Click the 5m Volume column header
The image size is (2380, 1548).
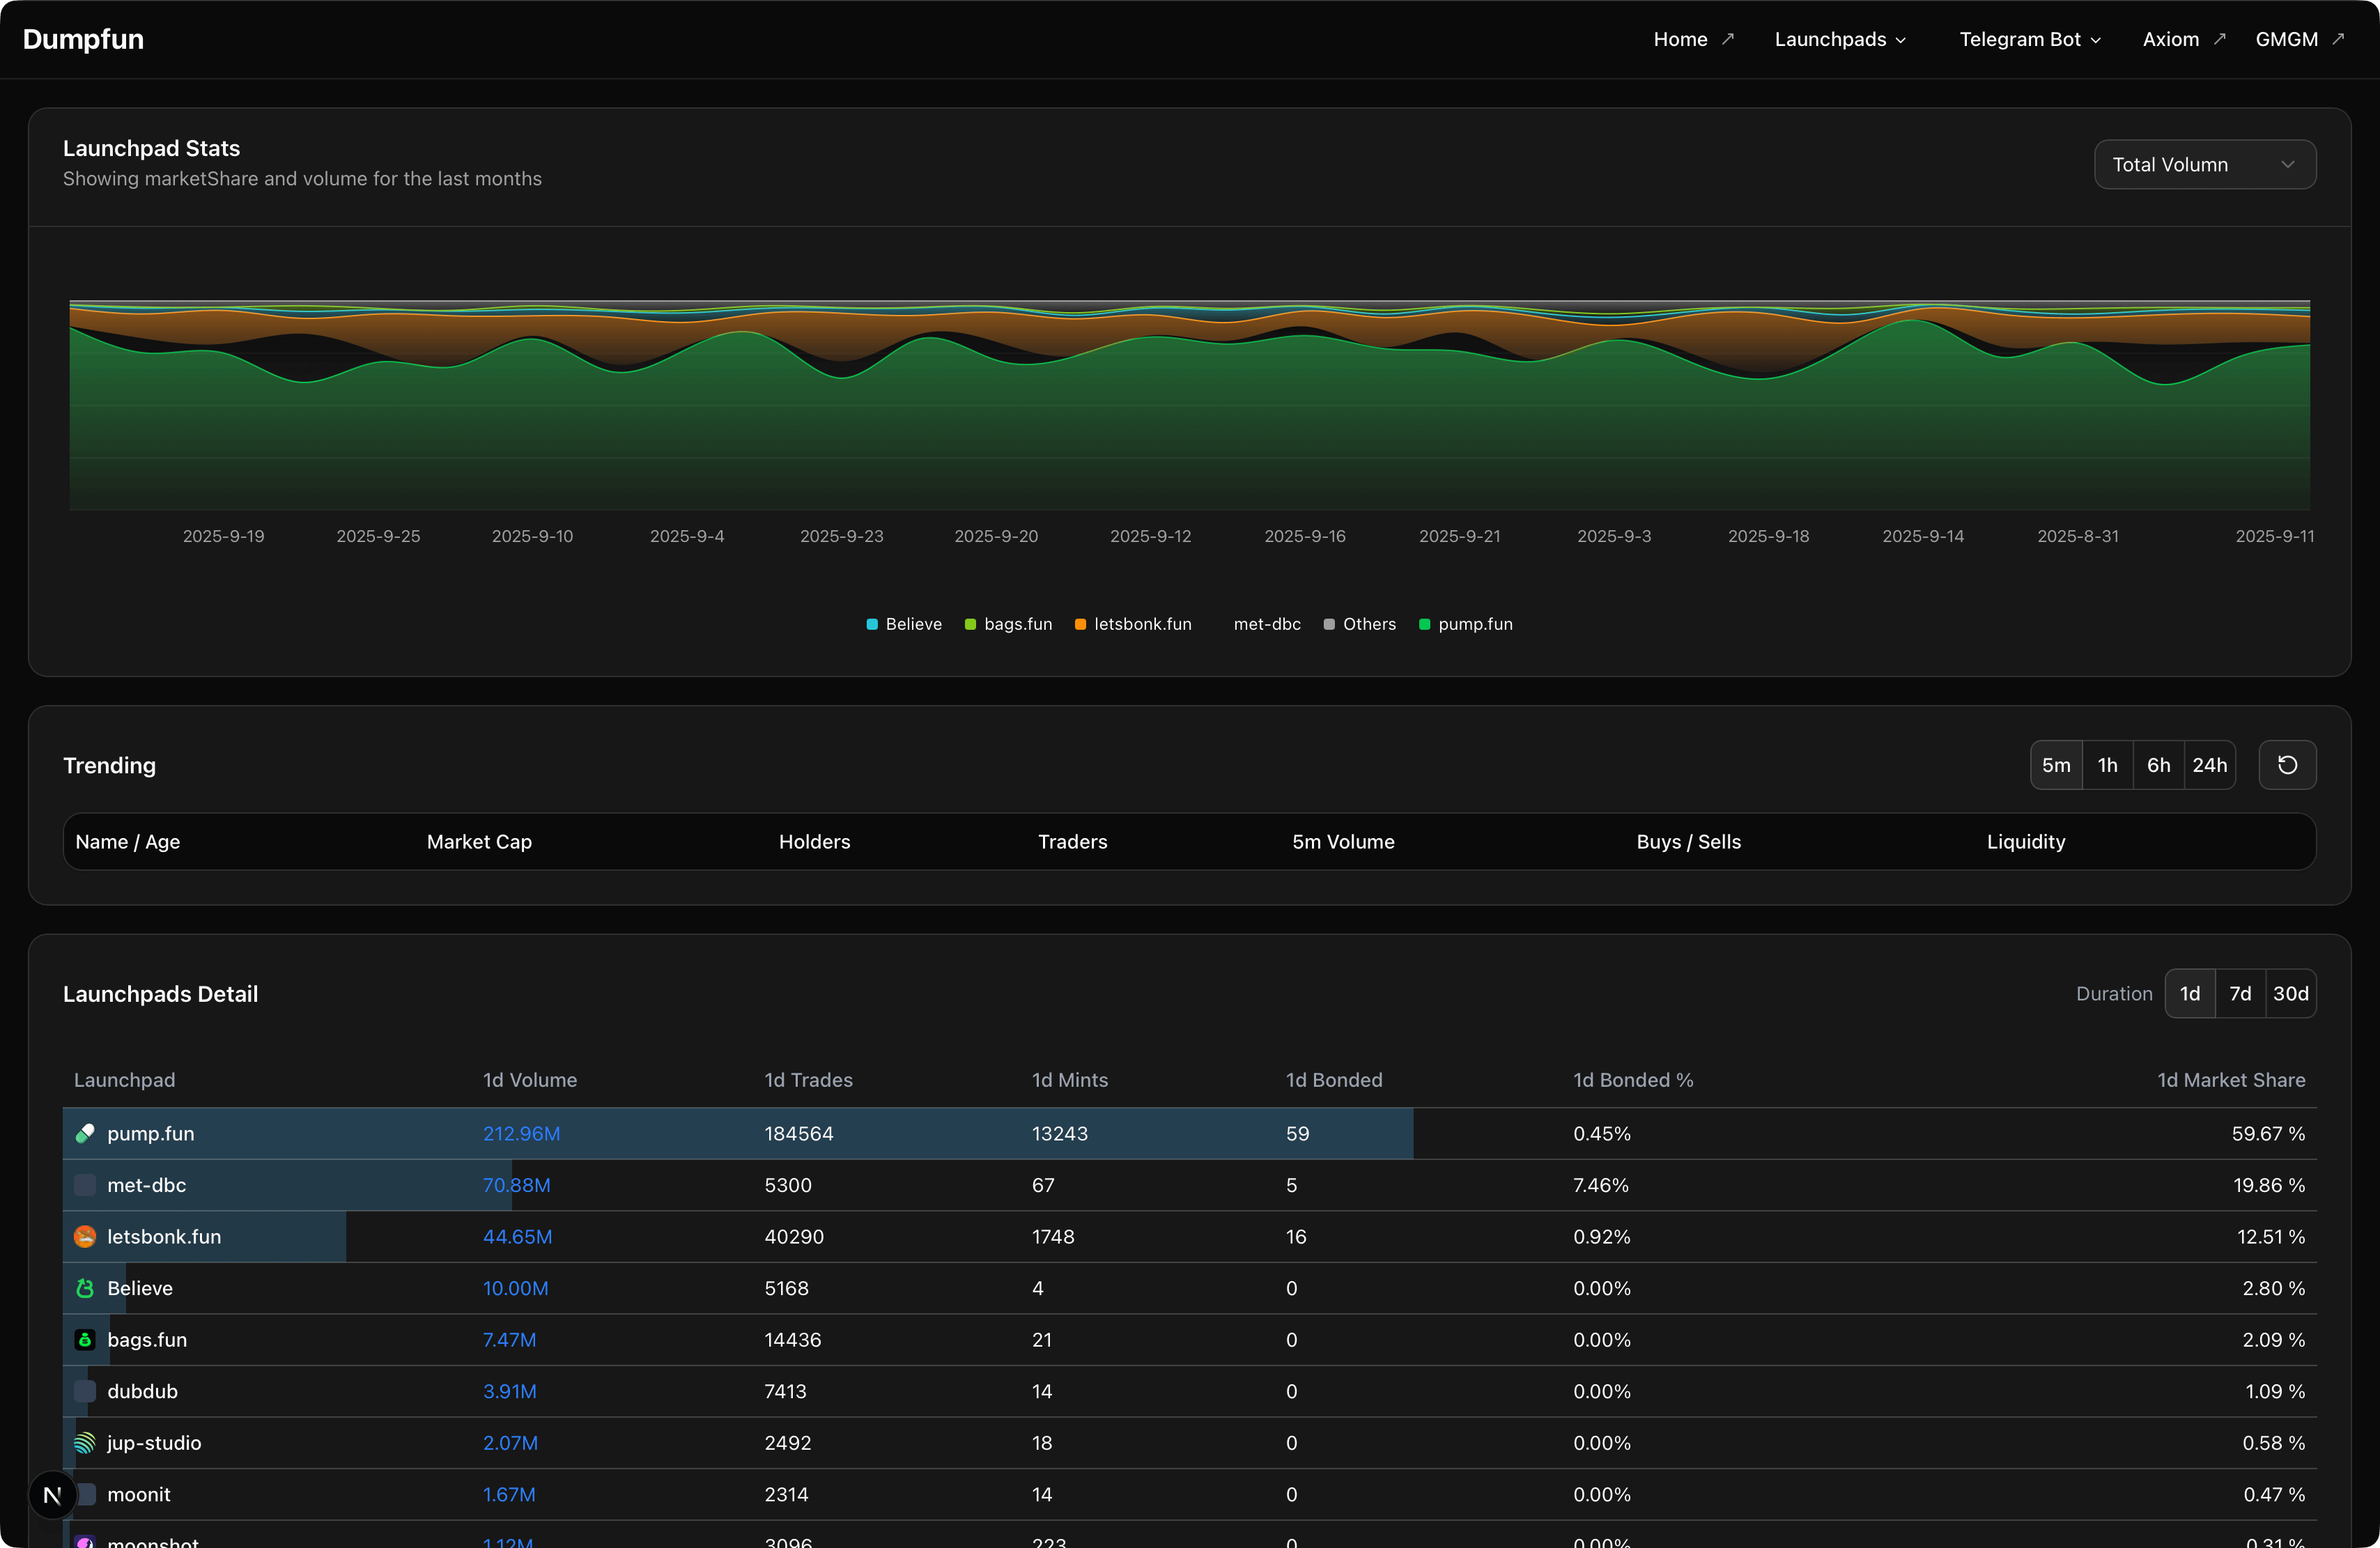click(x=1343, y=841)
